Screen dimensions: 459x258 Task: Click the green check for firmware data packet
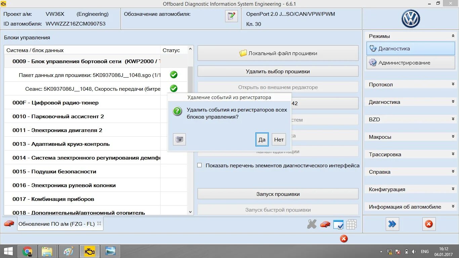point(174,75)
